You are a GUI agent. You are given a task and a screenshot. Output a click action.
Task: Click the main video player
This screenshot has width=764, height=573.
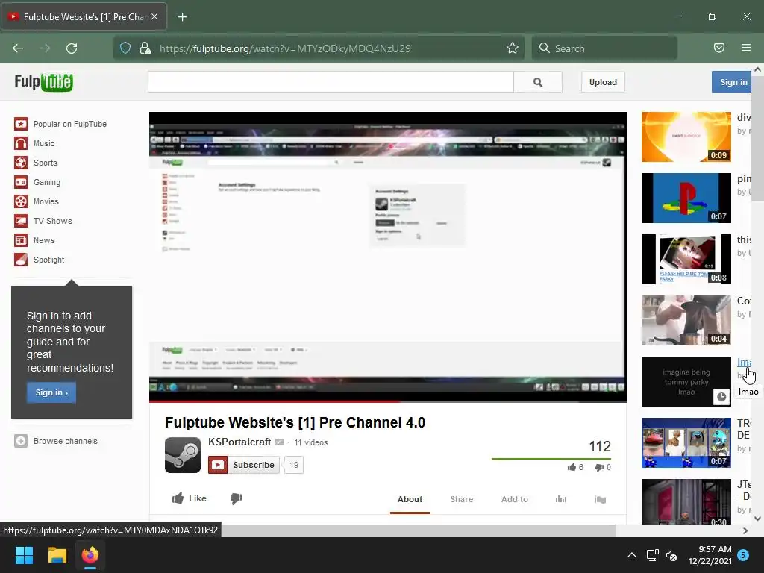(388, 256)
